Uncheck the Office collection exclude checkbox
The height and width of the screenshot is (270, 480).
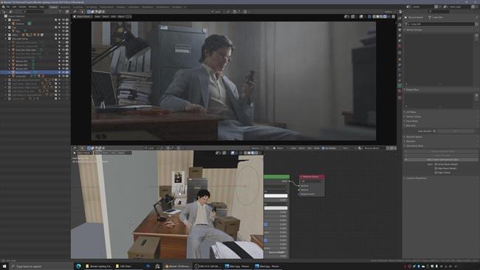coord(56,35)
